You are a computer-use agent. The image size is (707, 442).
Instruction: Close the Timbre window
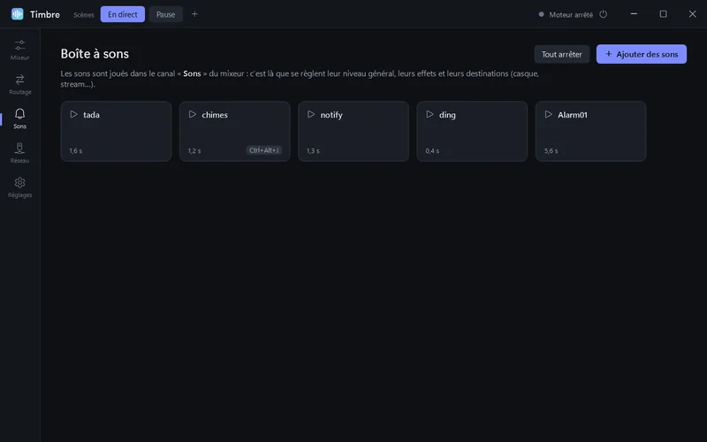693,14
